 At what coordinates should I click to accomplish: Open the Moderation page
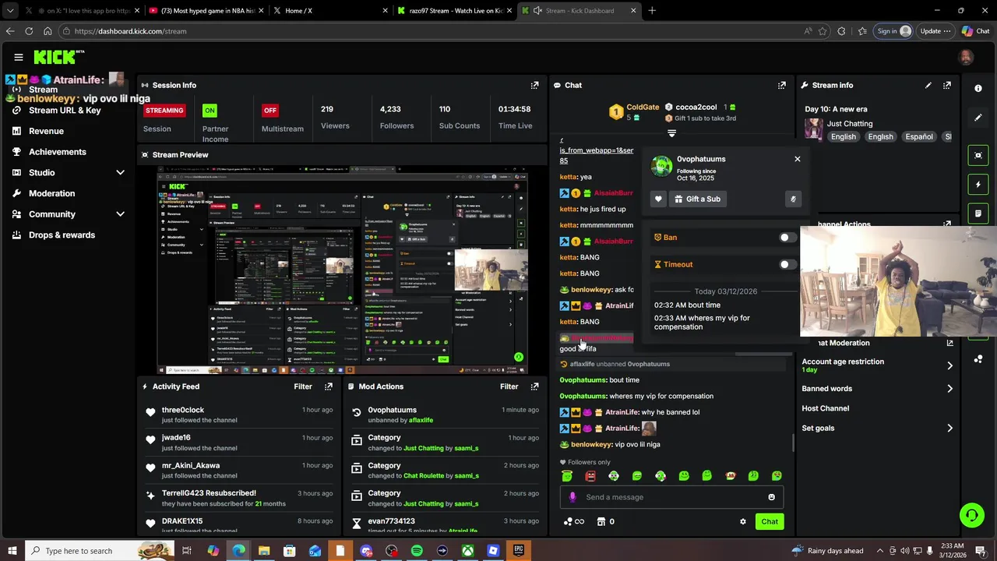pyautogui.click(x=51, y=193)
